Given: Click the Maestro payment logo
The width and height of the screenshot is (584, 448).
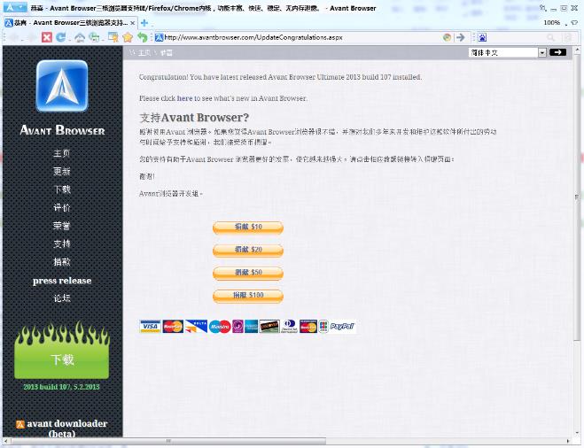Looking at the screenshot, I should pos(220,327).
